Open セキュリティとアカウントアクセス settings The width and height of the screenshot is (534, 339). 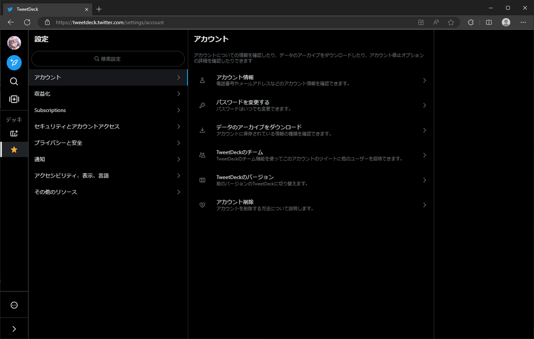108,127
